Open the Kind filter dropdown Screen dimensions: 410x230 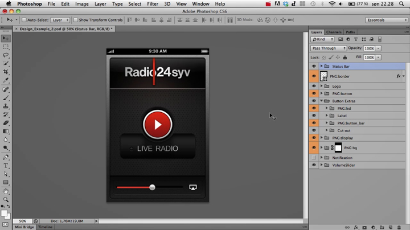(322, 39)
